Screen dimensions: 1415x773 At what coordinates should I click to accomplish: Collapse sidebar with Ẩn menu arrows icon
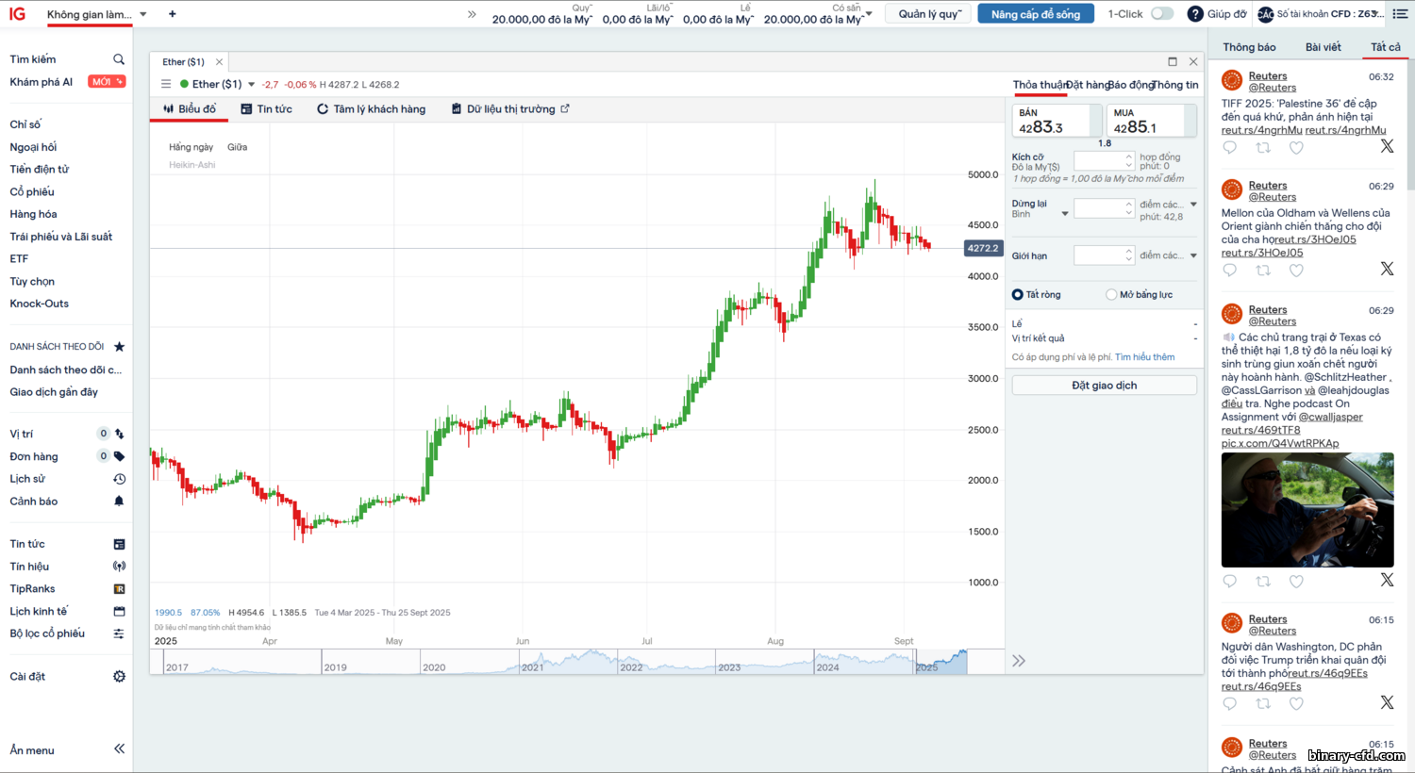click(119, 749)
